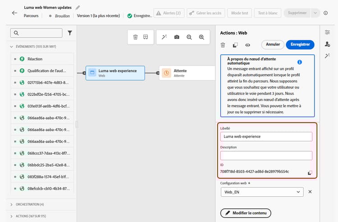Viewport: 338px width, 222px height.
Task: Open info icon in wait node notice
Action: tap(300, 62)
